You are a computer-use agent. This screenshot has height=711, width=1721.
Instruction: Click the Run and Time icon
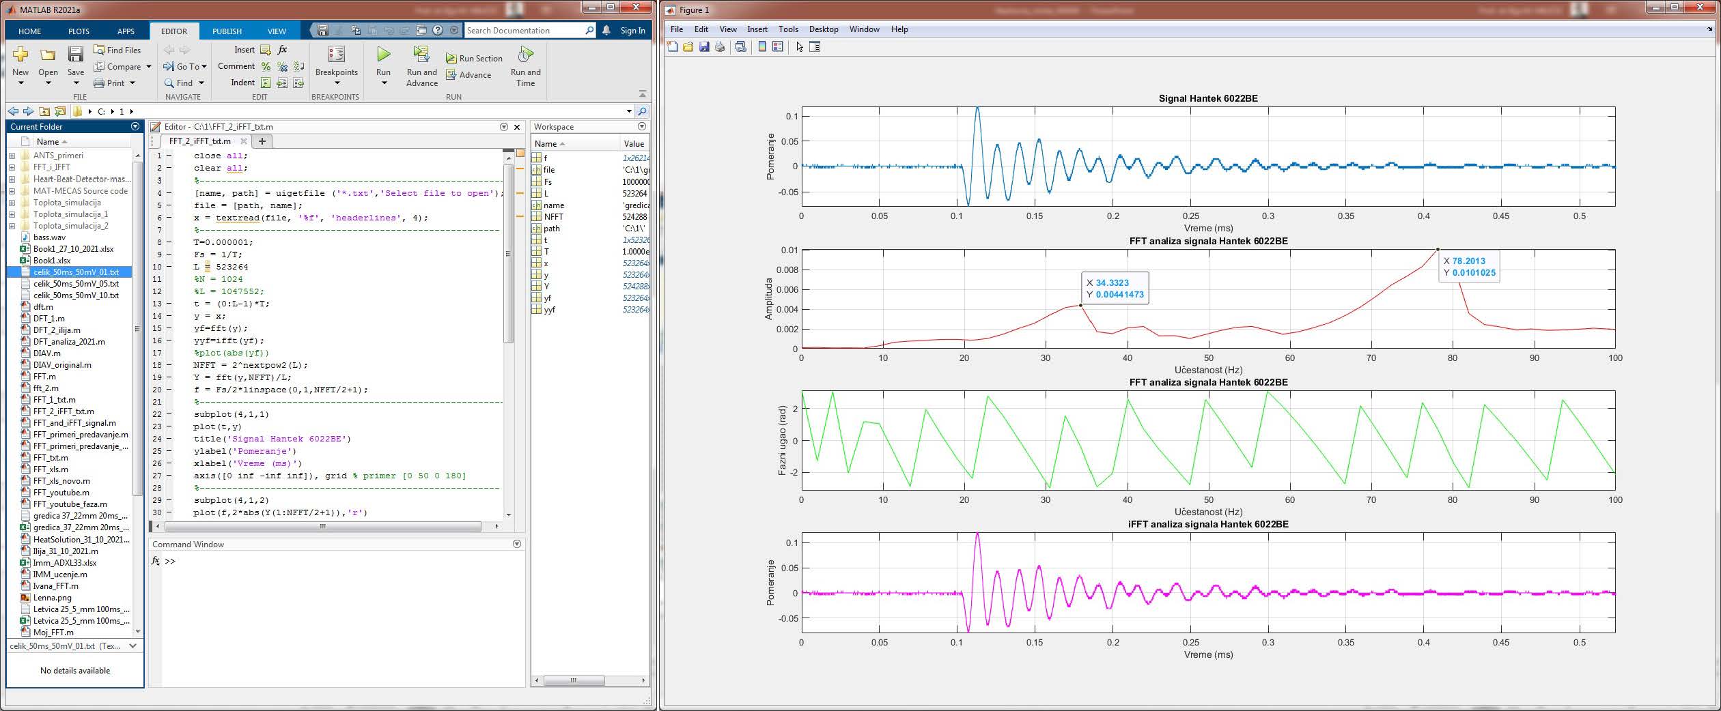[x=525, y=55]
